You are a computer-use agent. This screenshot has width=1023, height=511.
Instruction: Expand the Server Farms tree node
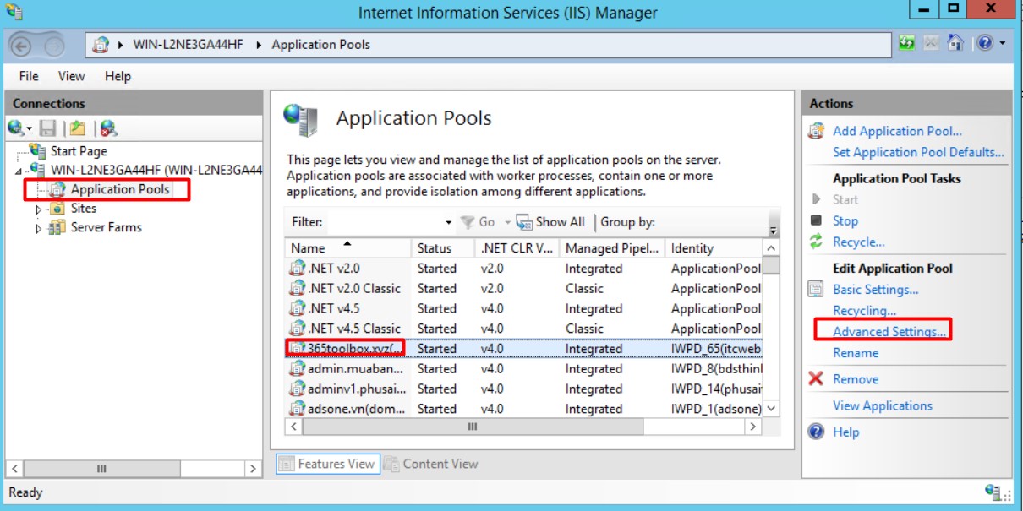point(38,228)
